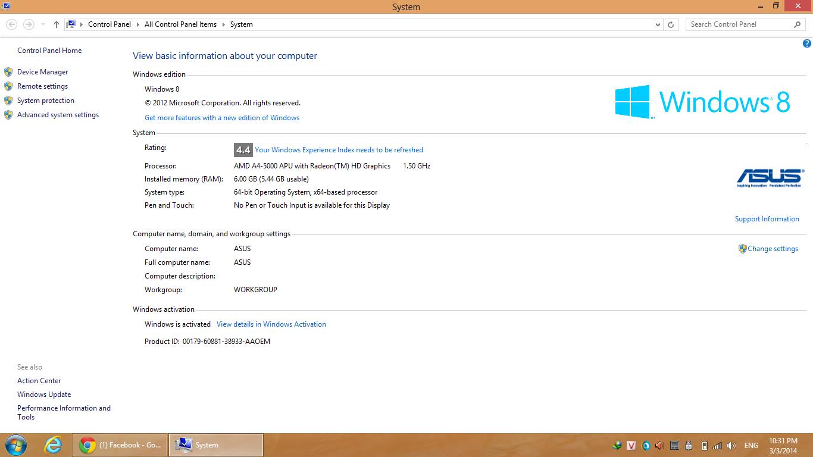The height and width of the screenshot is (457, 813).
Task: Open Advanced system settings
Action: click(x=58, y=115)
